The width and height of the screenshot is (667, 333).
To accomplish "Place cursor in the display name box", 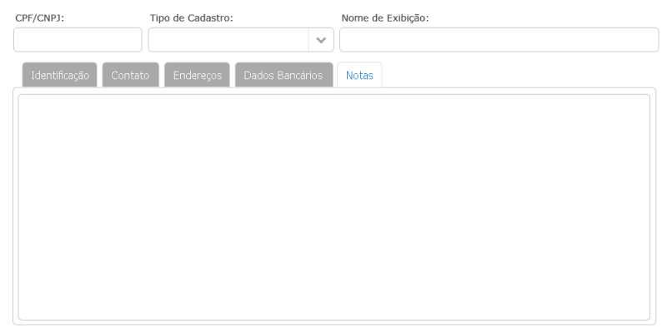I will point(499,40).
